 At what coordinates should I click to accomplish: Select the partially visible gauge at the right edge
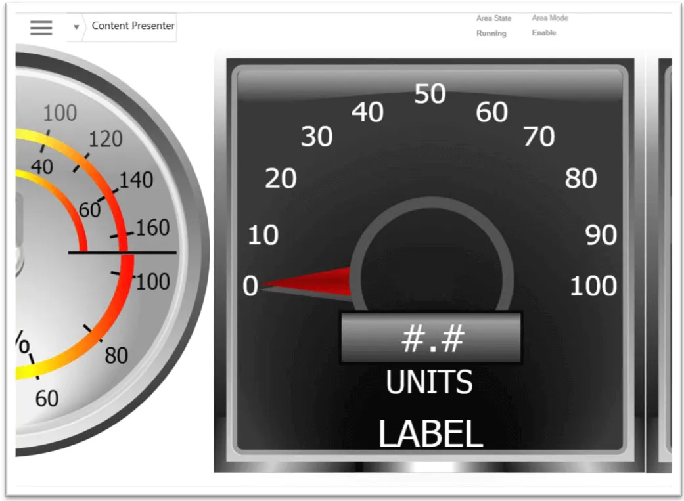664,263
